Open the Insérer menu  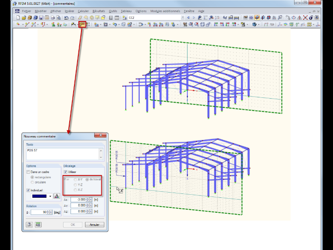coord(69,11)
